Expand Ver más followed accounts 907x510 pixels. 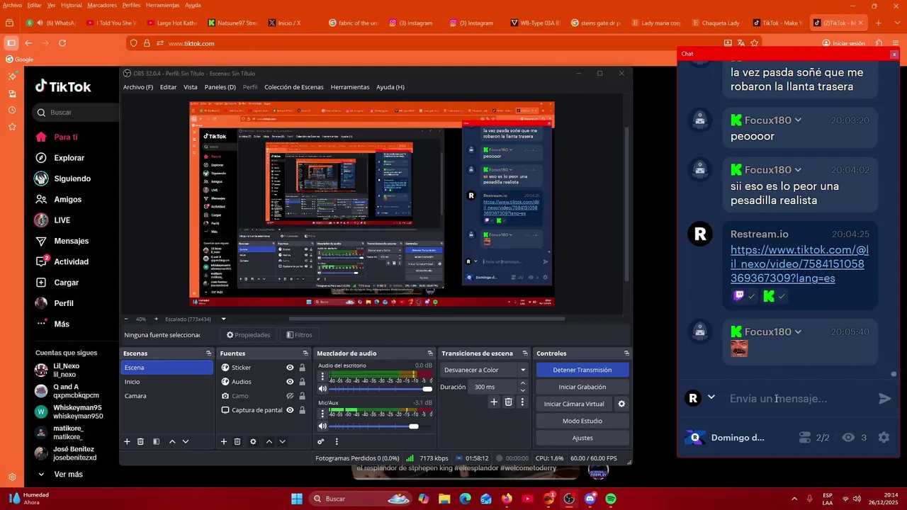point(68,475)
